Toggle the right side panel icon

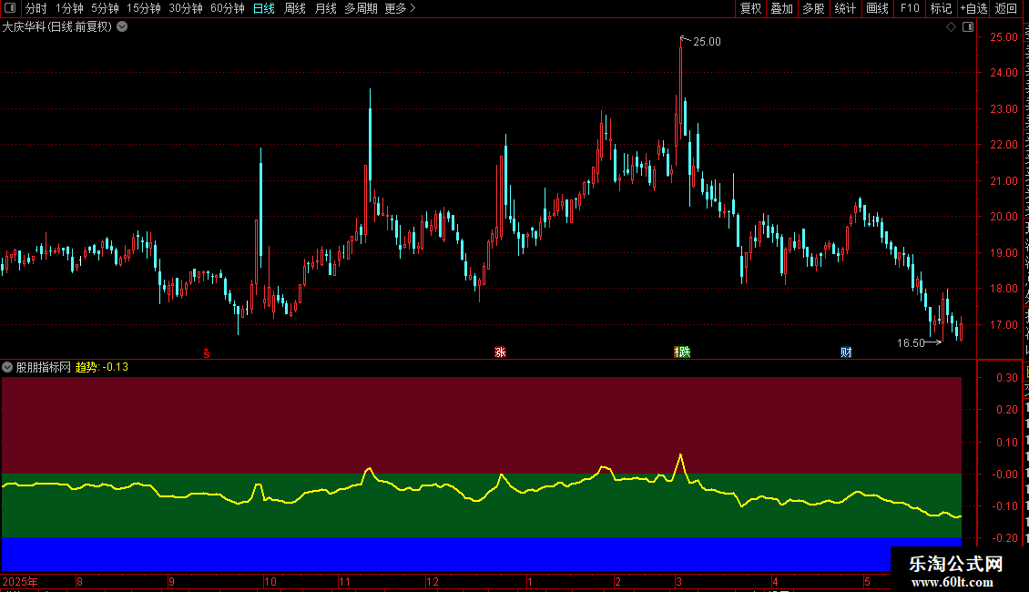click(x=968, y=27)
